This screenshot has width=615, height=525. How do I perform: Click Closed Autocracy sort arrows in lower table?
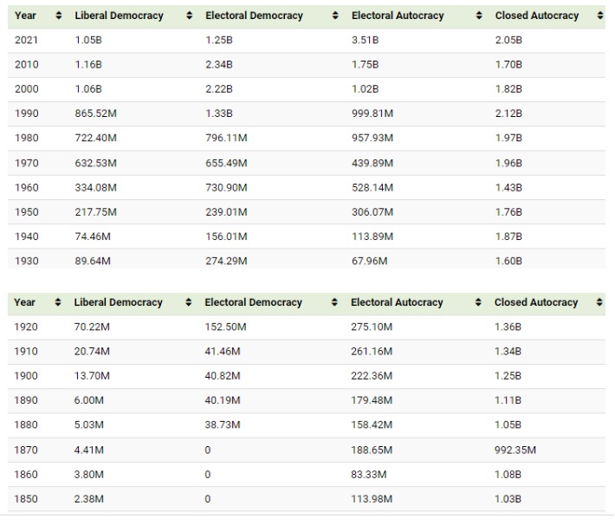click(x=599, y=302)
